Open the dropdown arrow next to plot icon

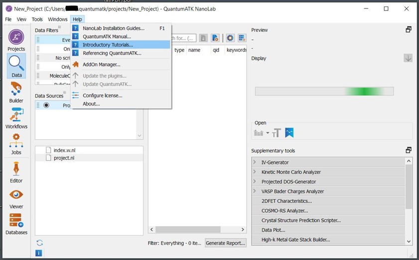(268, 133)
